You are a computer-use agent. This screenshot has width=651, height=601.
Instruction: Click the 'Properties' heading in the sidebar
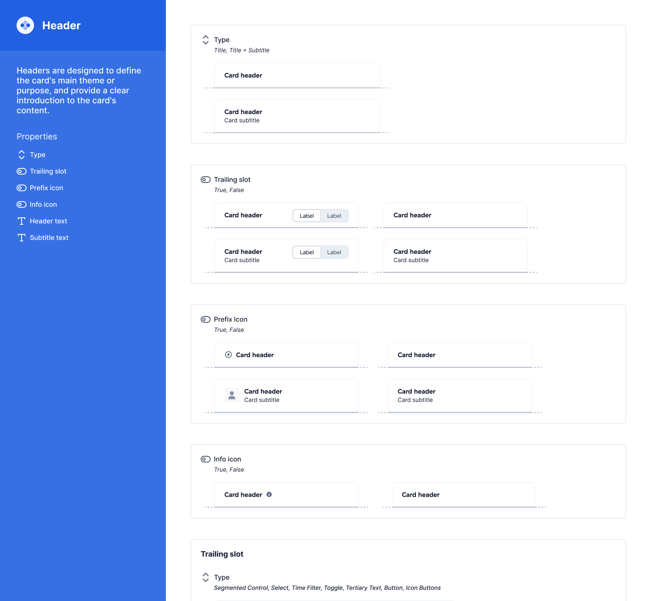[37, 136]
